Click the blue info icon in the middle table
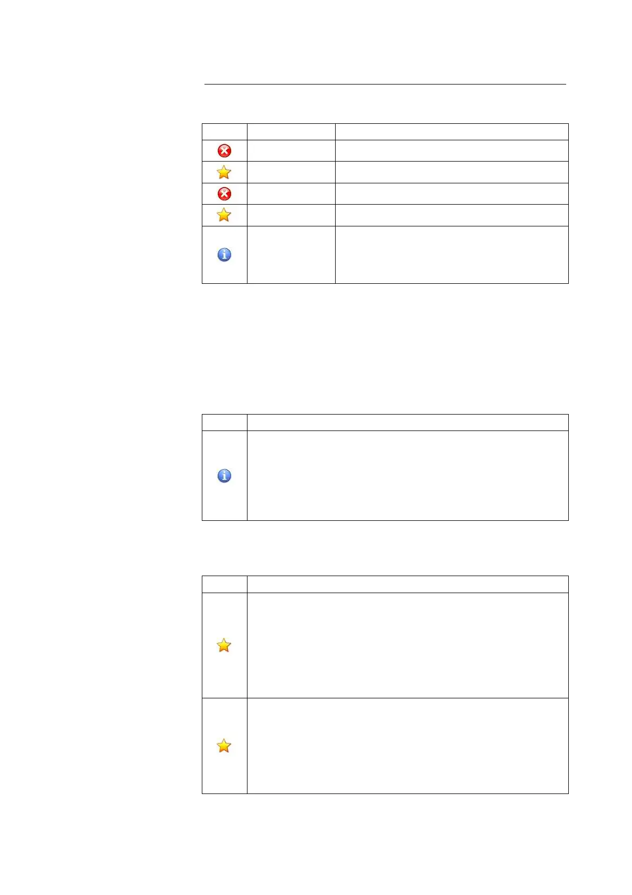Image resolution: width=632 pixels, height=895 pixels. pyautogui.click(x=225, y=476)
